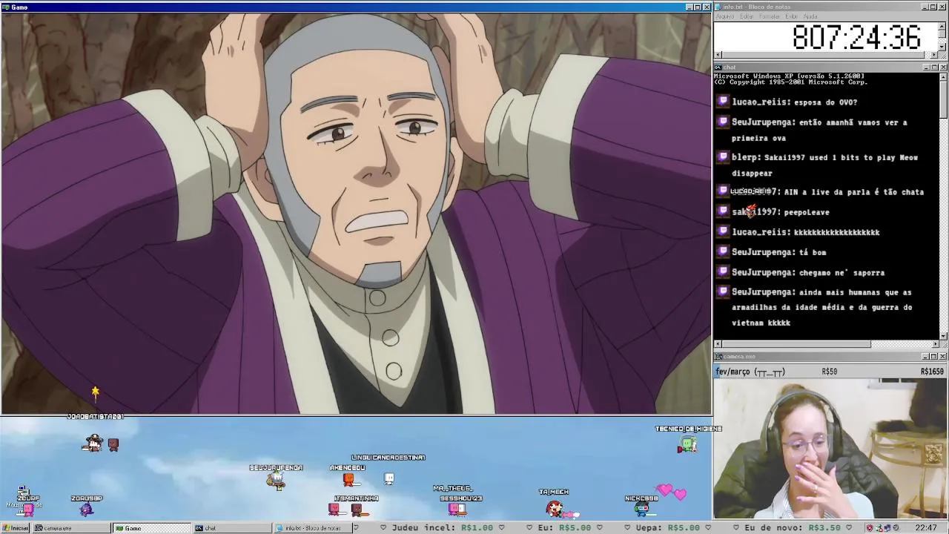The width and height of the screenshot is (949, 534).
Task: Open the Arquivo menu in Notepad
Action: (724, 16)
